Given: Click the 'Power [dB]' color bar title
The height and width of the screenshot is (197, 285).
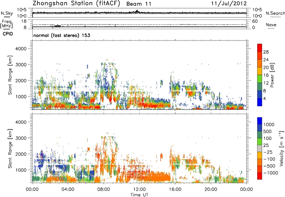Looking at the screenshot, I should click(272, 75).
